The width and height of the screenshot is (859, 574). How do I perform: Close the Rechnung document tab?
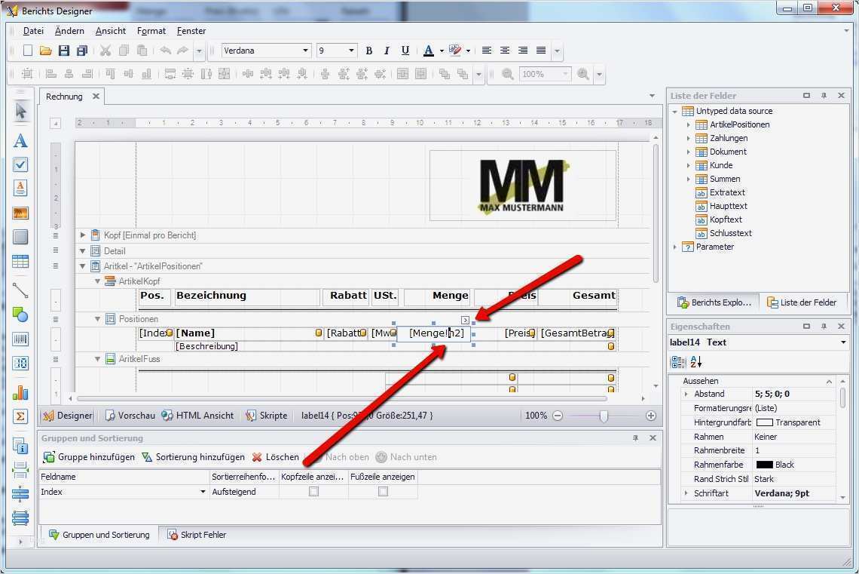pyautogui.click(x=96, y=96)
